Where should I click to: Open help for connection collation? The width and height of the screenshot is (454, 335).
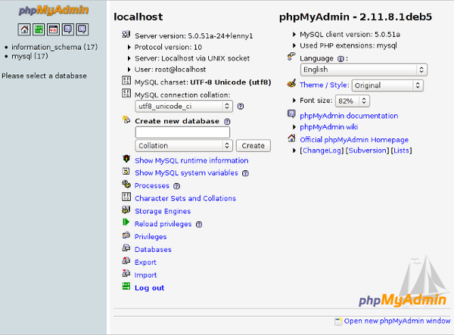click(241, 107)
